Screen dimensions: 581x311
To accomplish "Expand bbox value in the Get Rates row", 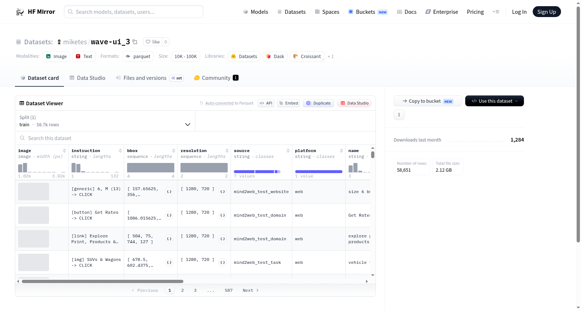I will (169, 215).
